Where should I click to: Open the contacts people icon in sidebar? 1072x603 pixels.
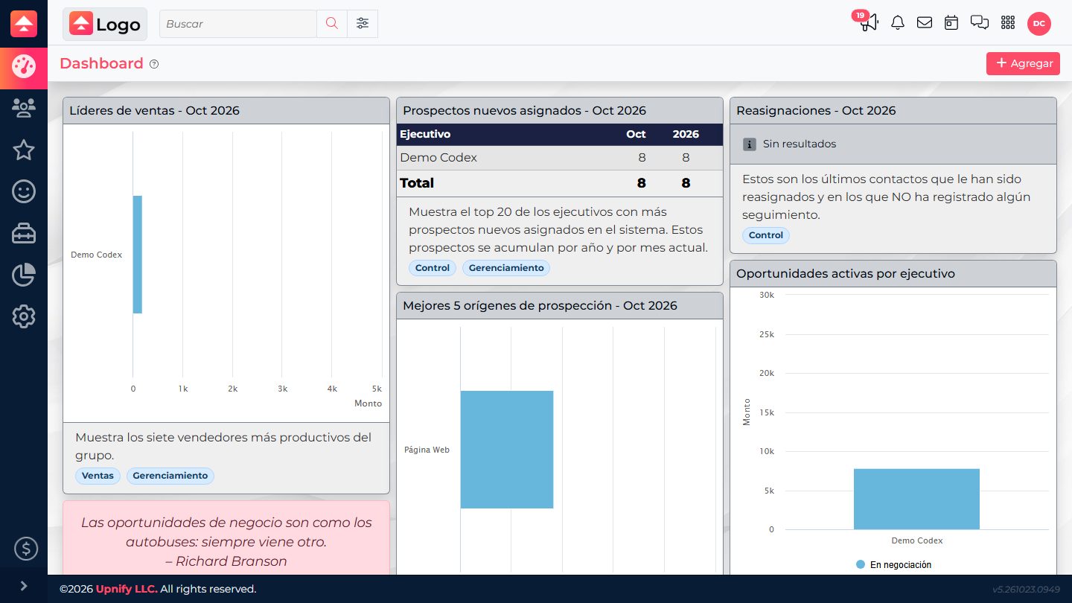click(24, 109)
